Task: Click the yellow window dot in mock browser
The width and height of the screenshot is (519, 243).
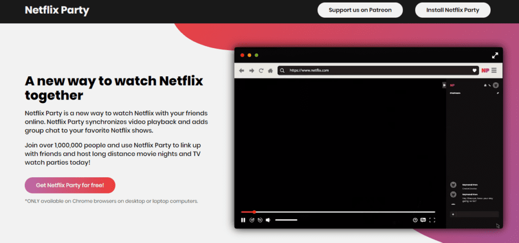Action: pyautogui.click(x=249, y=55)
